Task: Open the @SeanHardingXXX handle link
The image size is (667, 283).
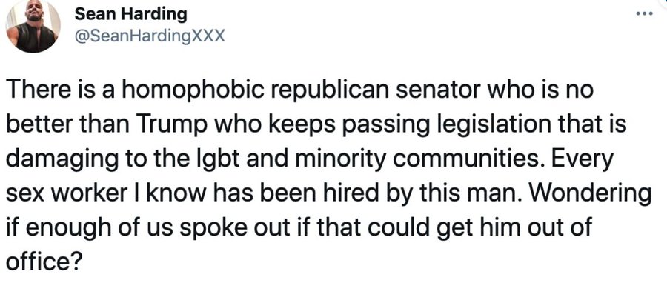Action: (x=149, y=36)
